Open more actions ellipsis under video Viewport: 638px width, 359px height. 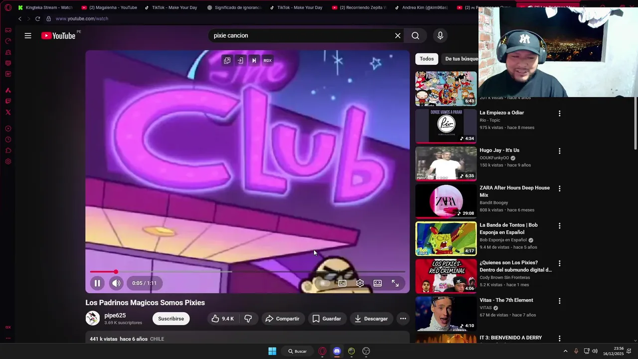(403, 319)
